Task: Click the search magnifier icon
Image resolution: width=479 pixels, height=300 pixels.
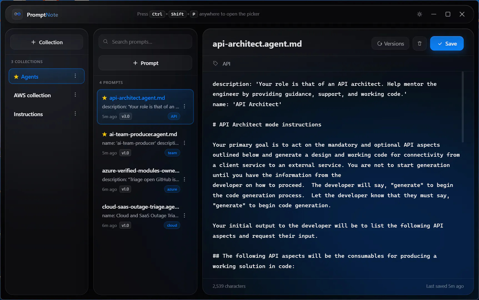Action: [x=106, y=42]
